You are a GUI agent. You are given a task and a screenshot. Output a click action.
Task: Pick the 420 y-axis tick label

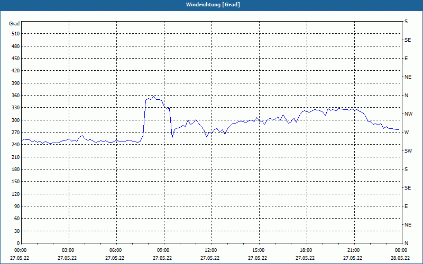tap(15, 71)
